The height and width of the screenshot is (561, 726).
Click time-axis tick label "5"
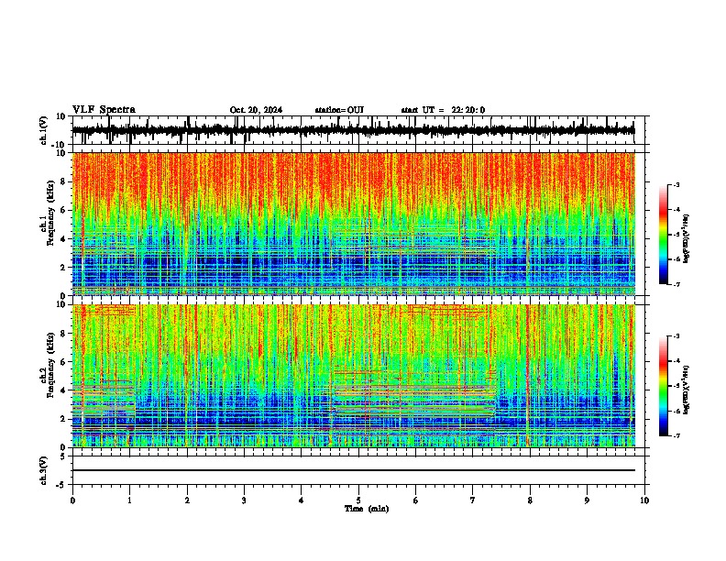(x=358, y=500)
